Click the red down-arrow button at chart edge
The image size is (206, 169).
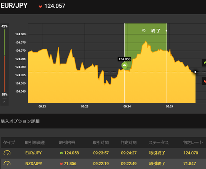point(204,81)
